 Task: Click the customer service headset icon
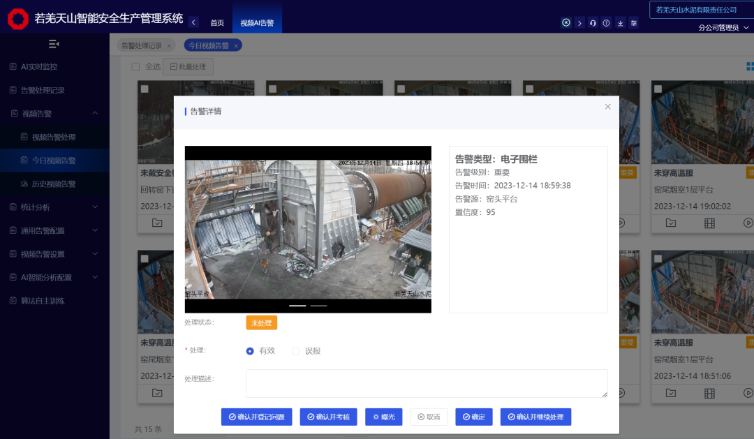click(593, 23)
